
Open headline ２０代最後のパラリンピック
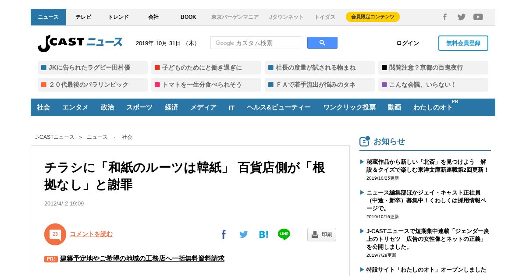click(92, 85)
